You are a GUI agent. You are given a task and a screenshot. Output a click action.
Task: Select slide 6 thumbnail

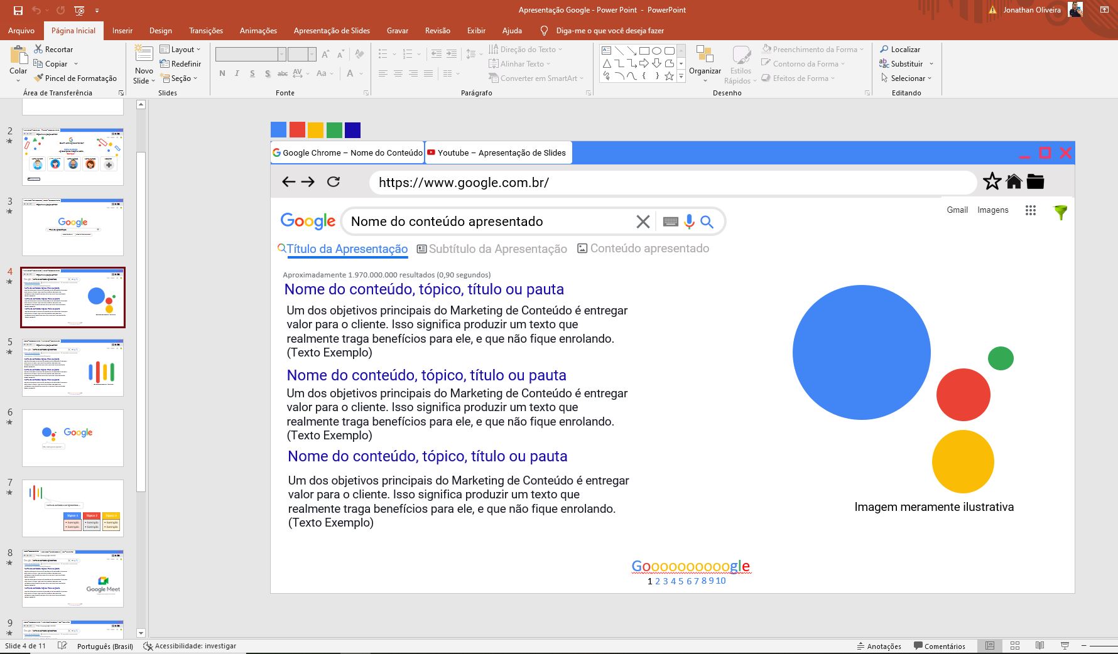click(73, 438)
